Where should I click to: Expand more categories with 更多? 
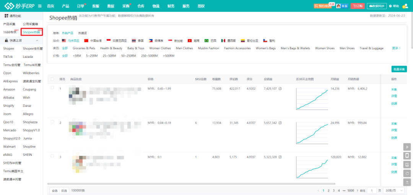coord(397,48)
